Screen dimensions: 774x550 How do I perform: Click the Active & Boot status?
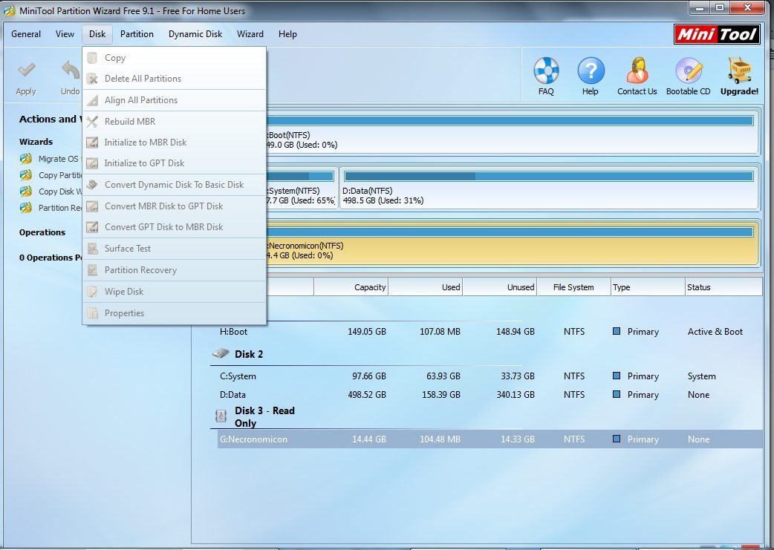point(715,332)
